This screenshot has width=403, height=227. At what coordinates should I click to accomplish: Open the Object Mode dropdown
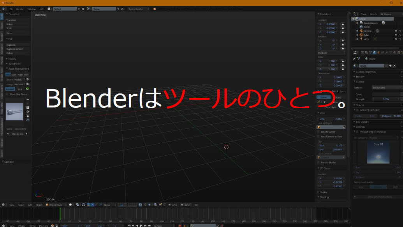56,205
